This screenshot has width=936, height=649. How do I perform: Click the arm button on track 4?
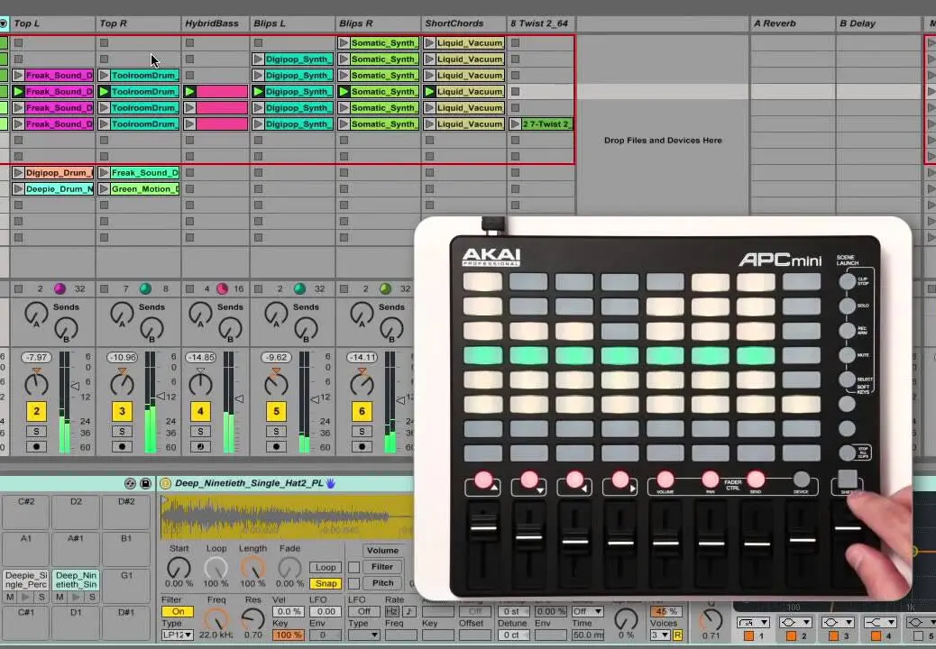[200, 446]
